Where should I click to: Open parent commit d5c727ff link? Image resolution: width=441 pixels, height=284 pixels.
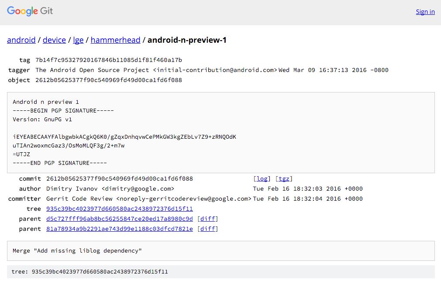120,219
